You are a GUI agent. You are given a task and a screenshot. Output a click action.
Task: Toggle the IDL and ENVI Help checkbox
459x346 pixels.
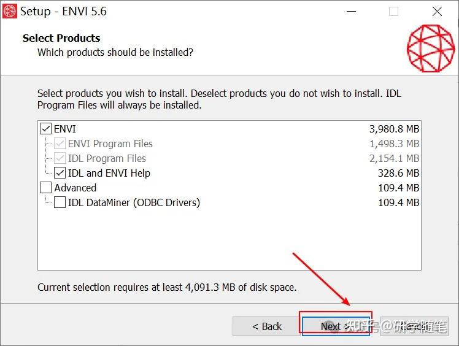60,174
